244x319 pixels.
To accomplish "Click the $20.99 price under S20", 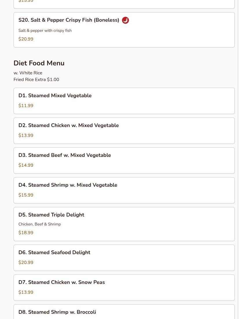I will click(x=26, y=39).
